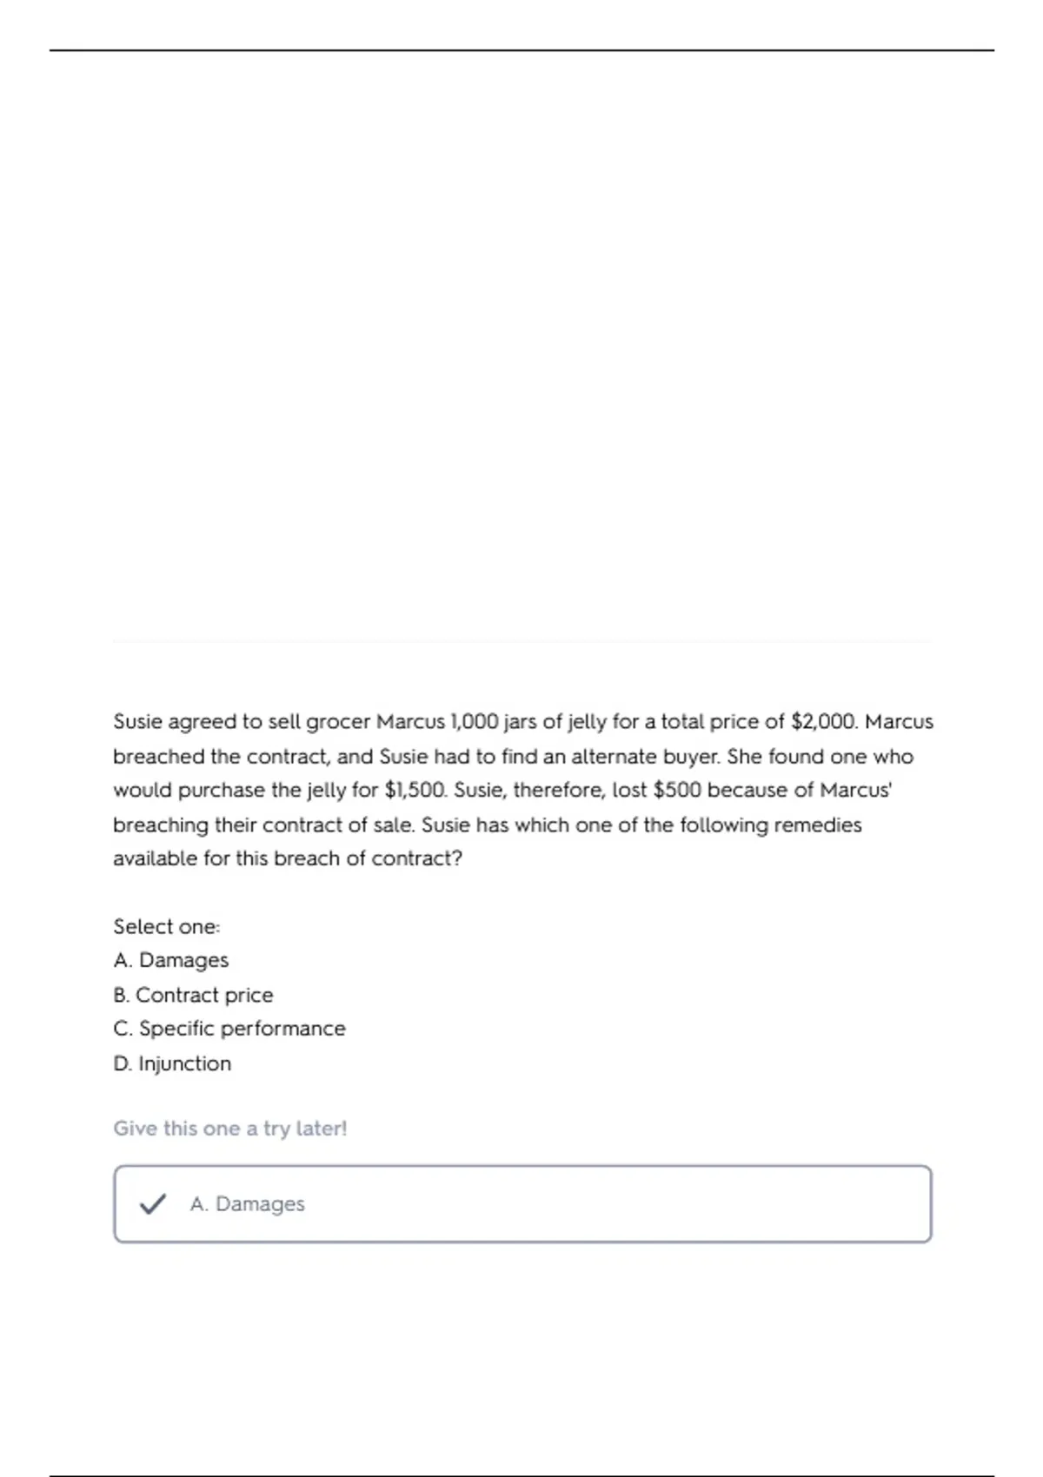Click the 'Give this one a try later!' message
1043x1477 pixels.
tap(230, 1128)
